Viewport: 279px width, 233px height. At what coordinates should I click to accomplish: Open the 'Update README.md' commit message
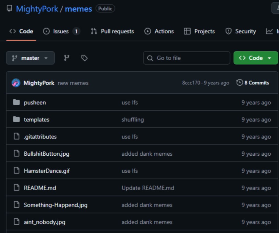(148, 188)
